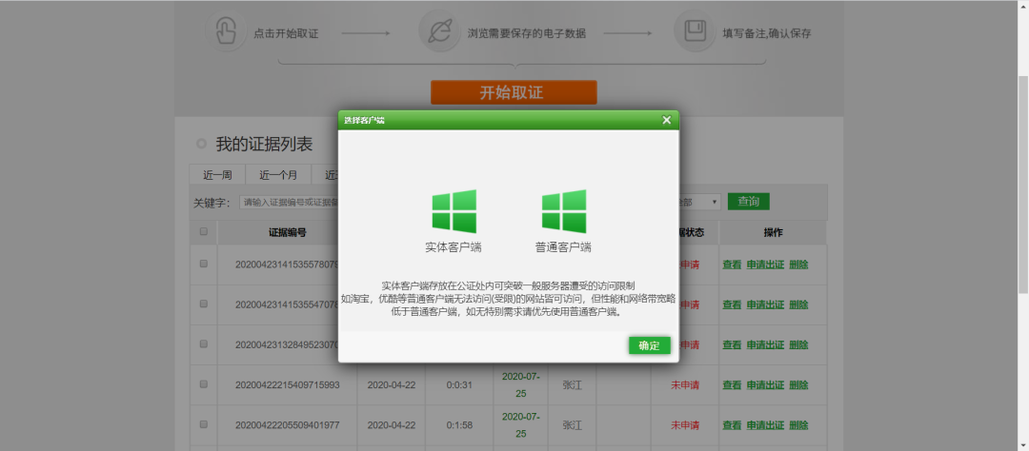Viewport: 1029px width, 451px height.
Task: Click evidence number 20200422154097159​93
Action: (x=288, y=384)
